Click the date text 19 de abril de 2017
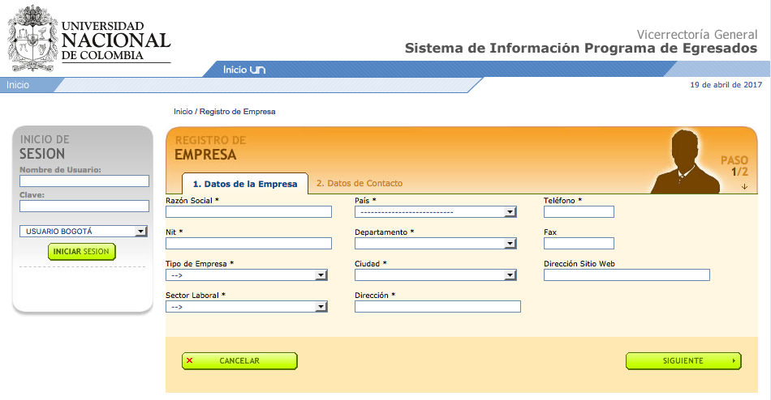771x400 pixels. [726, 85]
